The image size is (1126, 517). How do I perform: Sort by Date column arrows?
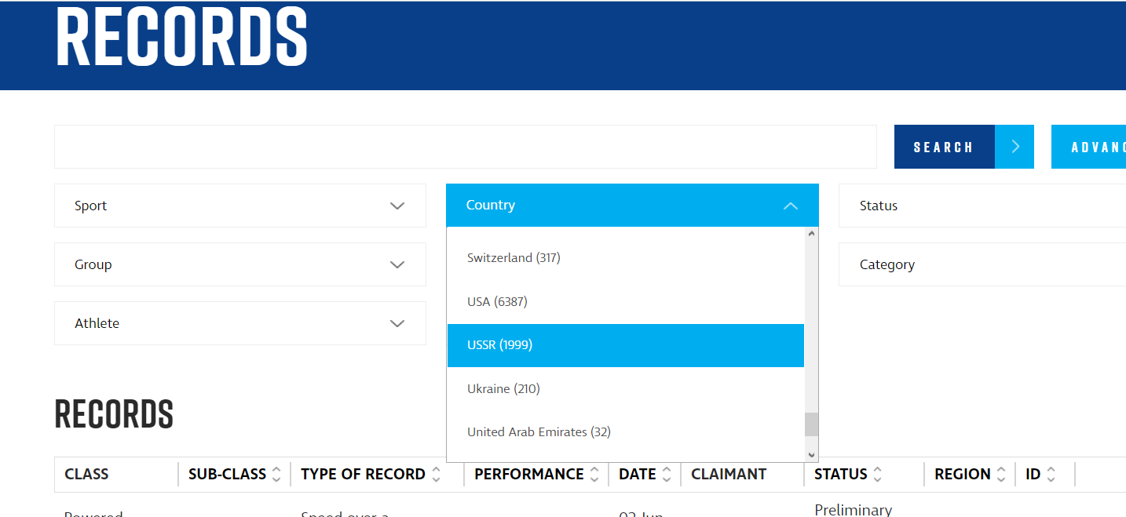tap(667, 475)
